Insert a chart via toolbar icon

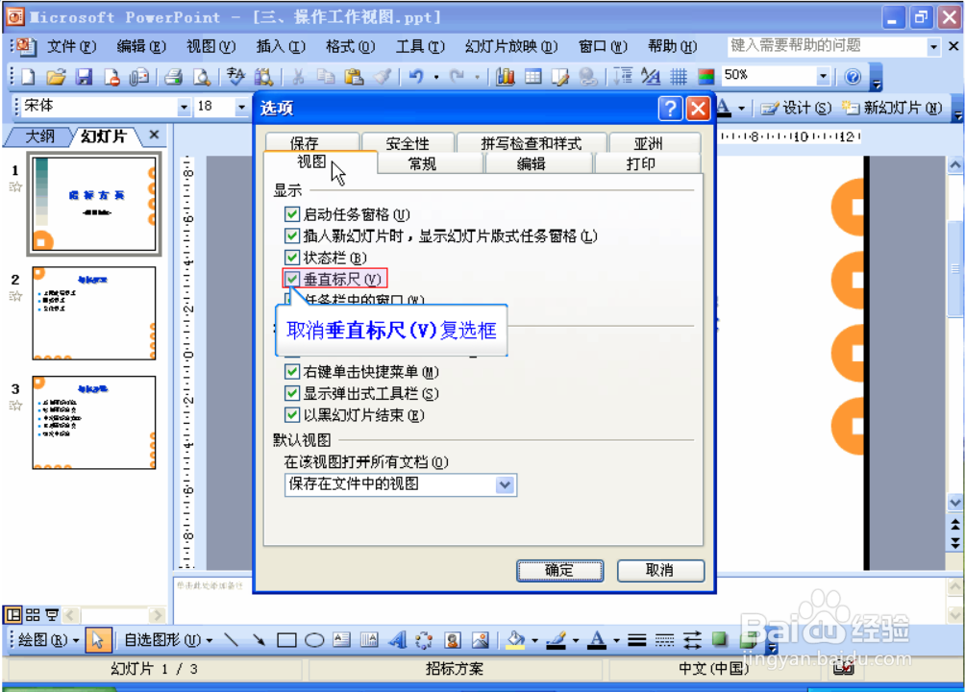[506, 77]
